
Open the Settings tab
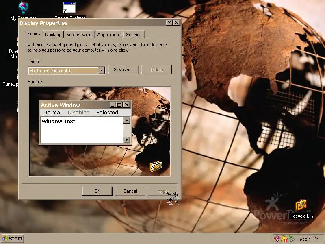(134, 35)
